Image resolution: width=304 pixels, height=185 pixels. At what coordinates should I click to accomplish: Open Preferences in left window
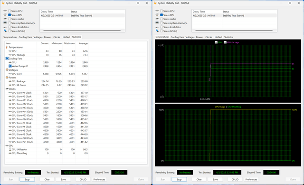point(99,179)
